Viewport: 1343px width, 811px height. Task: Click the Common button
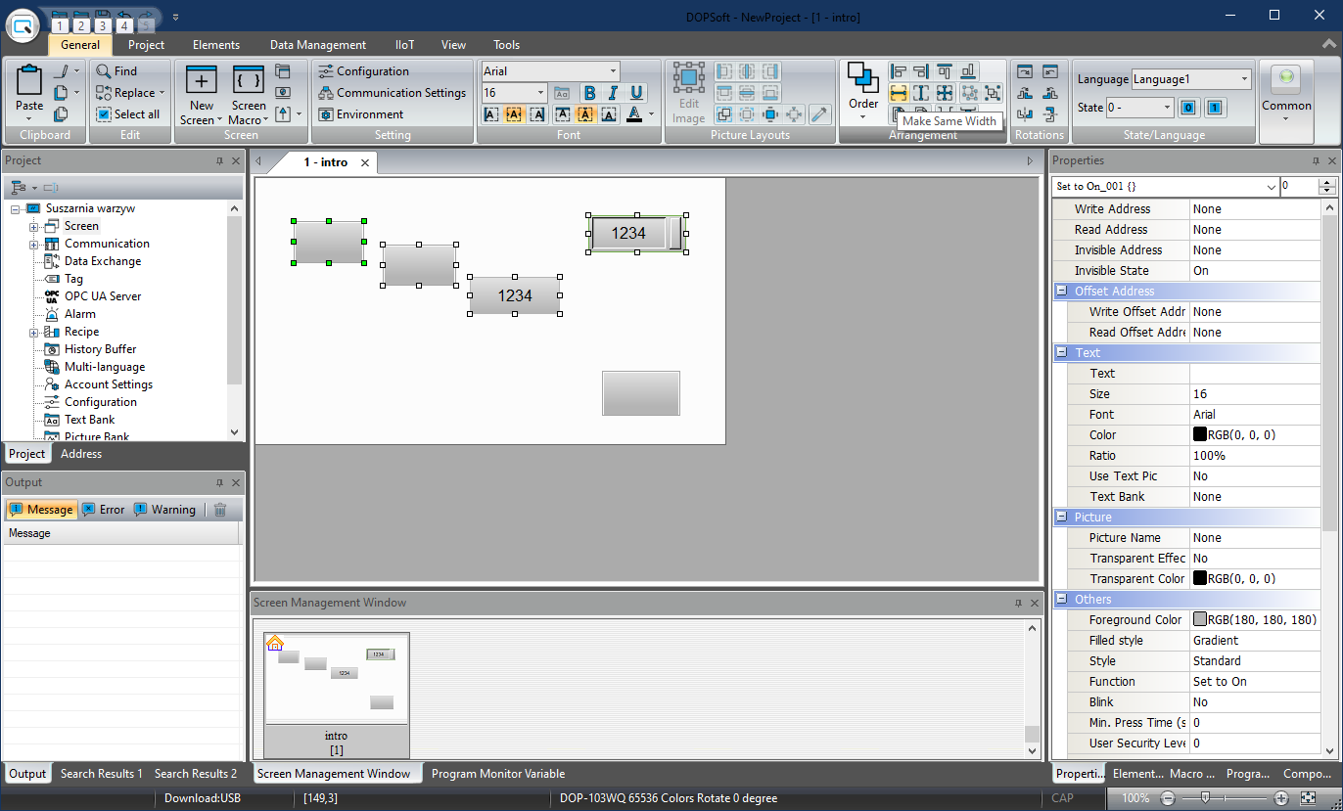[1286, 91]
